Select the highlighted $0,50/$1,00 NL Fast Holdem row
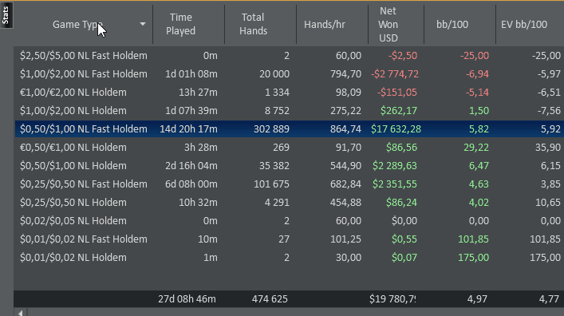Viewport: 564px width, 316px height. (290, 128)
